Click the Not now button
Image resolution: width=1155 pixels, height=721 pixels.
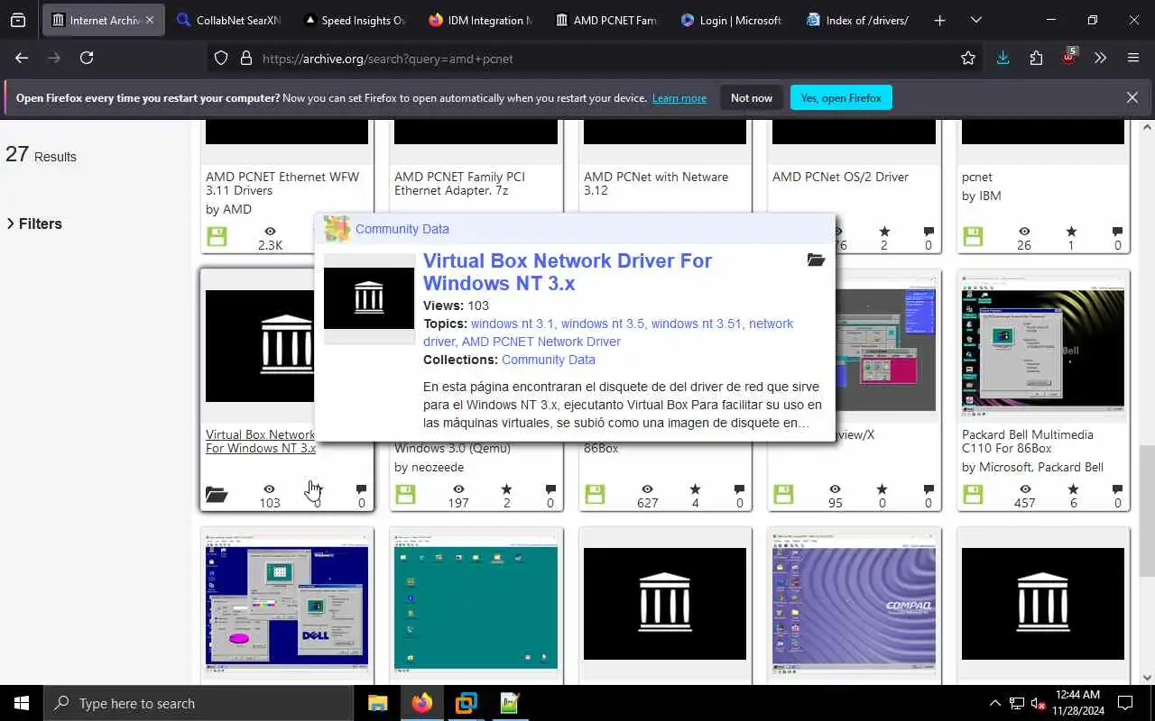(752, 97)
